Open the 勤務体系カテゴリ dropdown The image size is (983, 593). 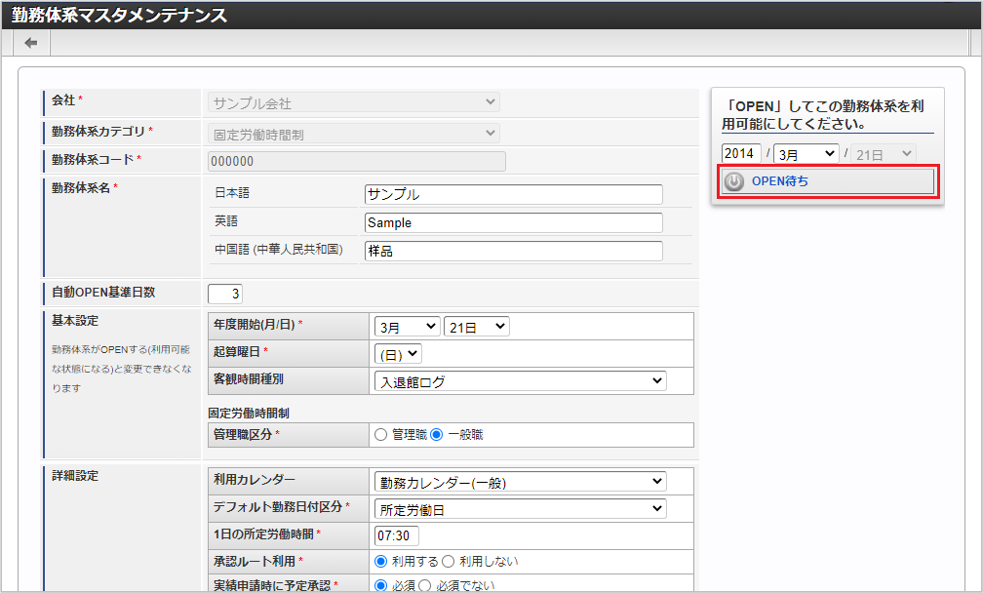click(354, 134)
